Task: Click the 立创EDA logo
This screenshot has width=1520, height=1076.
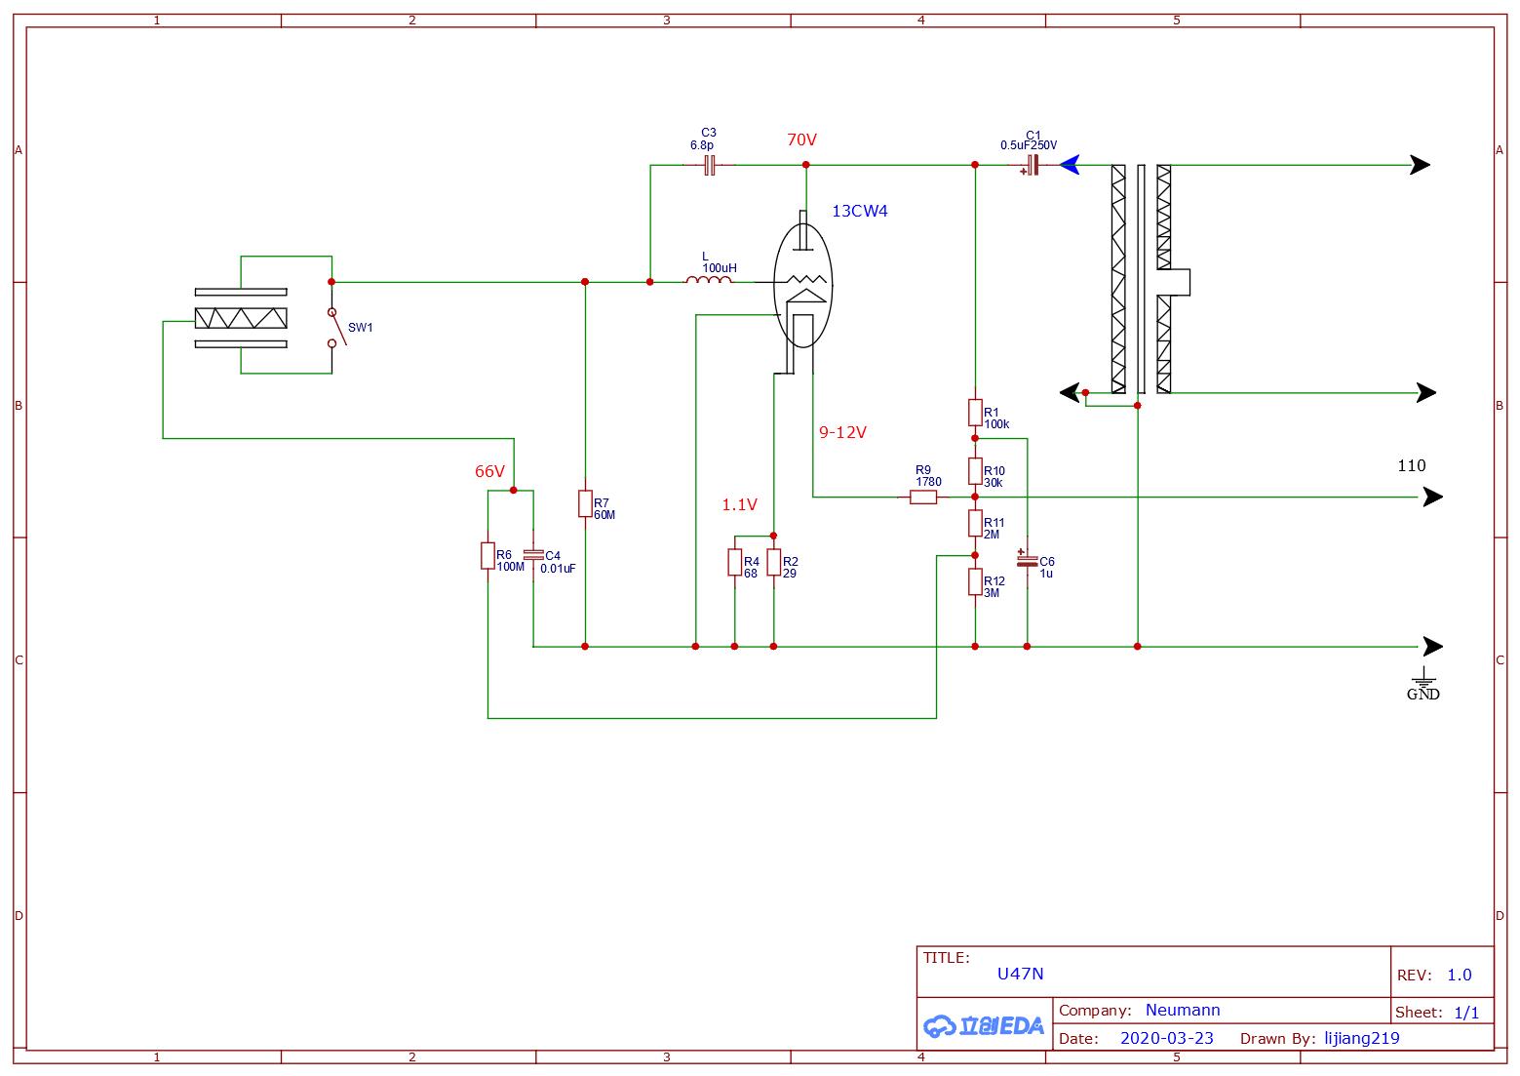Action: pos(983,1025)
